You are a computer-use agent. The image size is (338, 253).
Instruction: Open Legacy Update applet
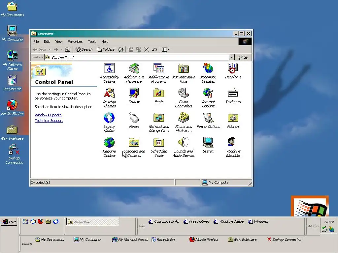click(x=109, y=123)
